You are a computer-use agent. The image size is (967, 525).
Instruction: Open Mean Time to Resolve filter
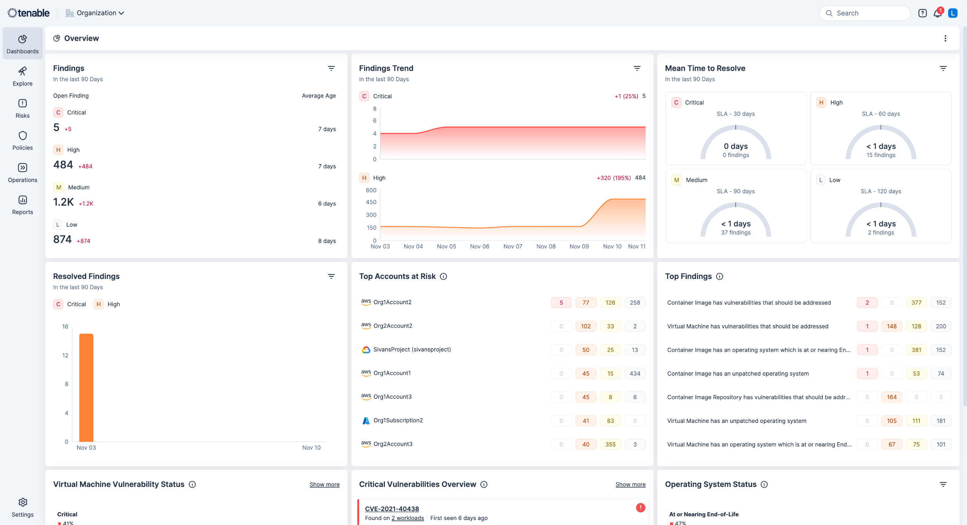point(943,68)
